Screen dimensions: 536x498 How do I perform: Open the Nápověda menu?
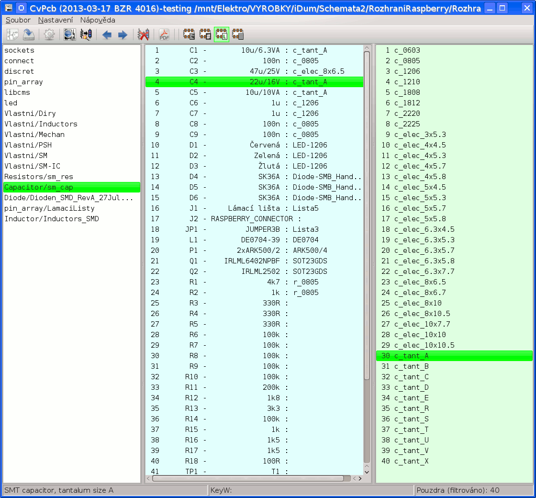(98, 20)
